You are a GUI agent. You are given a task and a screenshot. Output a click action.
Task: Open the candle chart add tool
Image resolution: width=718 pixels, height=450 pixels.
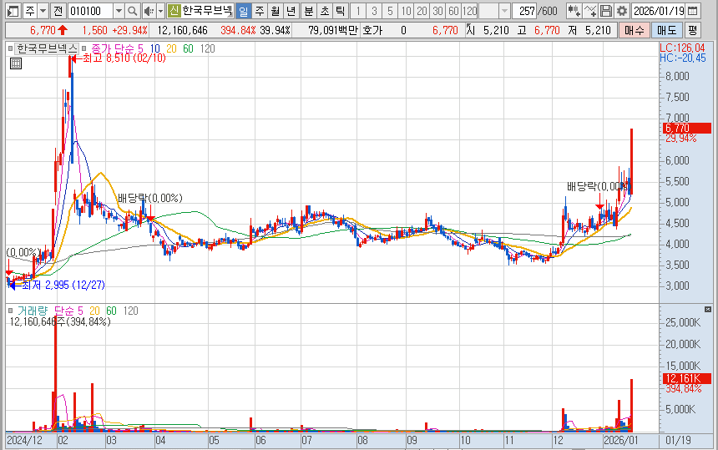pos(574,11)
